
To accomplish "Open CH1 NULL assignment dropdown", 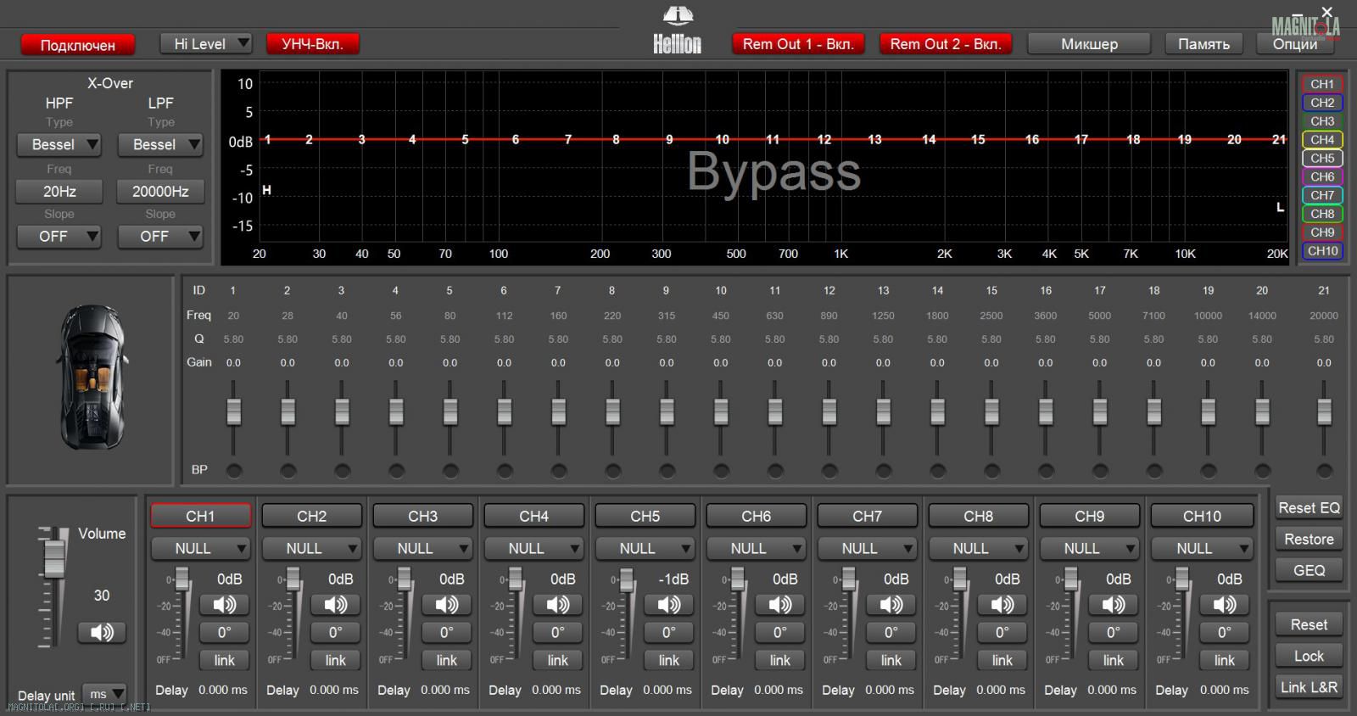I will tap(200, 549).
